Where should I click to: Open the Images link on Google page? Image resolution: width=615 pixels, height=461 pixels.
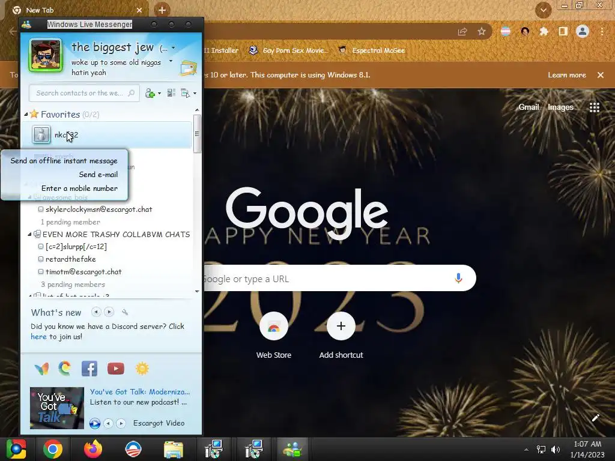tap(560, 107)
